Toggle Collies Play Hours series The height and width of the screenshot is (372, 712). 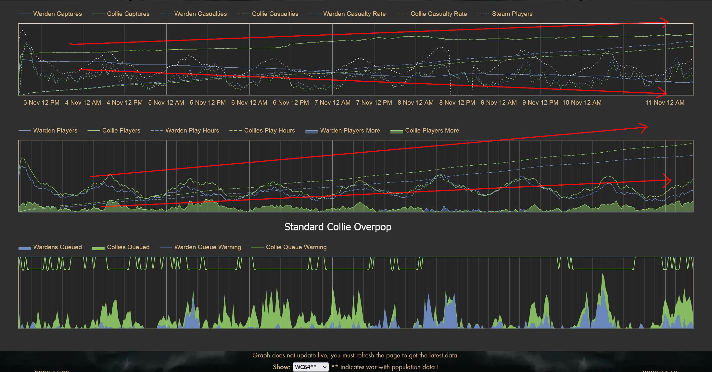[x=269, y=131]
